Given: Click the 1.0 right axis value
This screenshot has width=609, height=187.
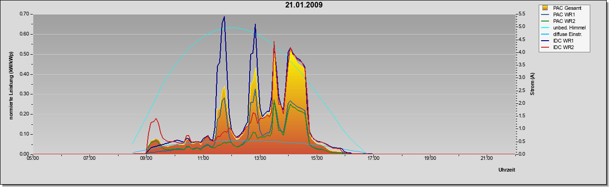Looking at the screenshot, I should click(x=522, y=129).
